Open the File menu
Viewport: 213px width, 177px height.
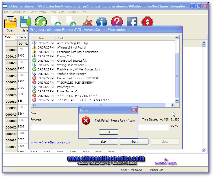pos(6,12)
